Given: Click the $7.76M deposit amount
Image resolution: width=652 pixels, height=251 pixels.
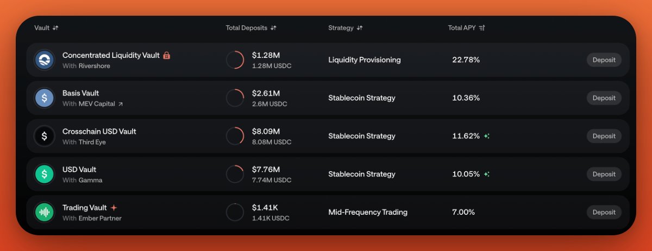Looking at the screenshot, I should point(266,169).
